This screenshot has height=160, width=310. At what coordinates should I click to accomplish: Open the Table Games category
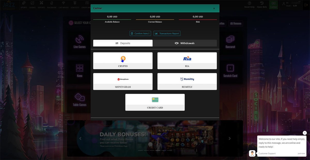coord(80,101)
